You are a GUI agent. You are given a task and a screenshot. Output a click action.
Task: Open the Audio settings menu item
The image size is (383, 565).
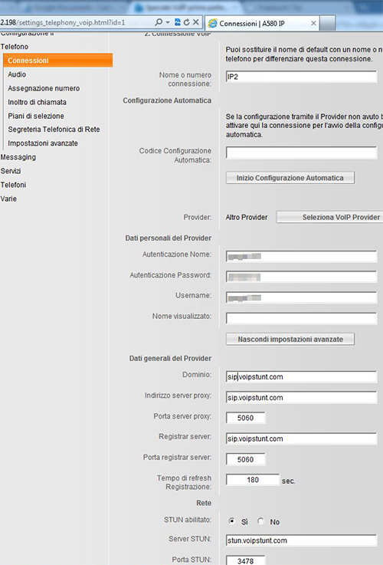(17, 74)
